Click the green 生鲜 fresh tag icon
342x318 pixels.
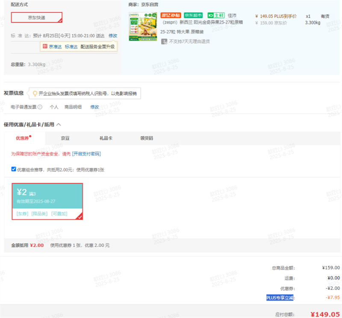point(216,16)
